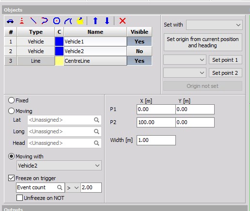Open the Set with dropdown
The image size is (250, 211).
(x=214, y=25)
